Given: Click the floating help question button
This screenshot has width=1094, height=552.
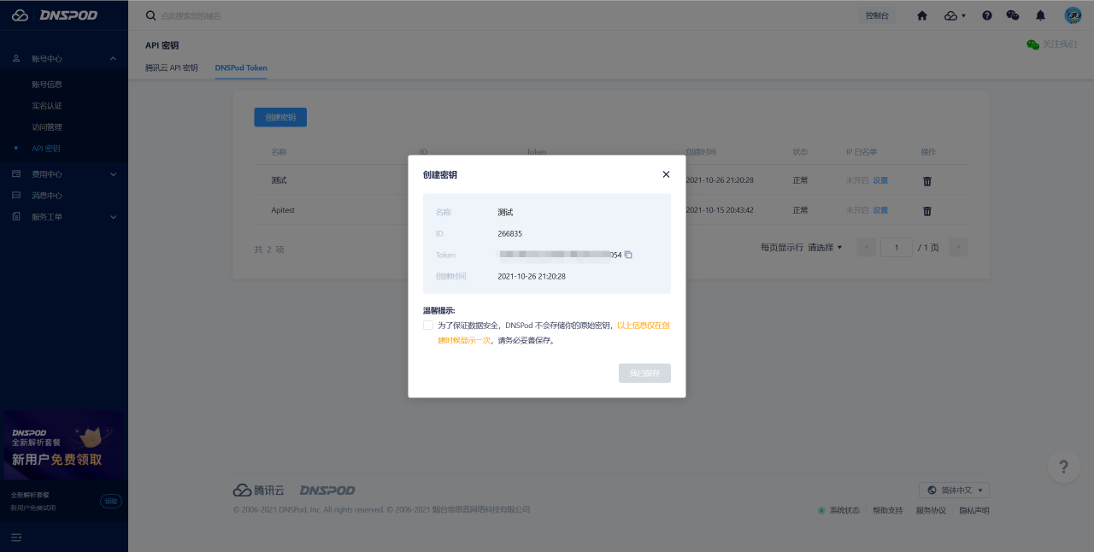Looking at the screenshot, I should point(1063,467).
